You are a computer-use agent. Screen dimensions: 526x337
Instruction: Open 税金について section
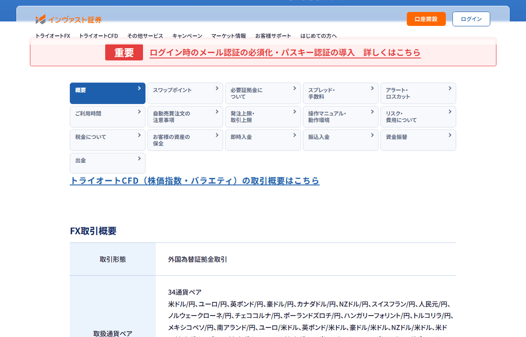coord(107,140)
